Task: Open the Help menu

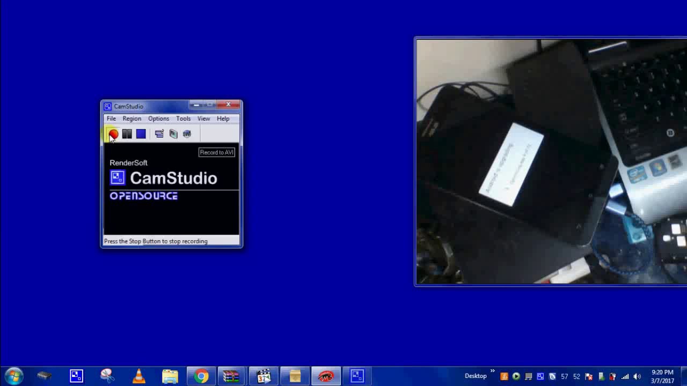Action: pos(223,118)
